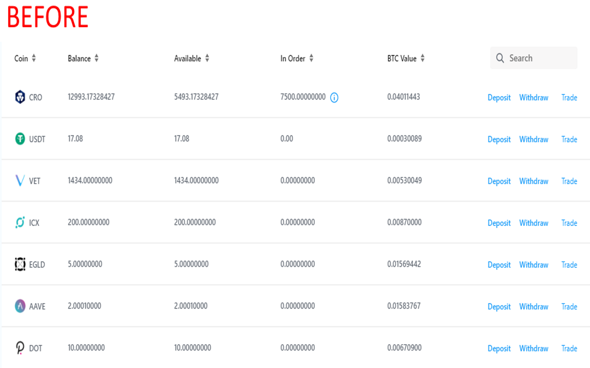Open Deposit for CRO
Image resolution: width=590 pixels, height=368 pixels.
point(499,98)
